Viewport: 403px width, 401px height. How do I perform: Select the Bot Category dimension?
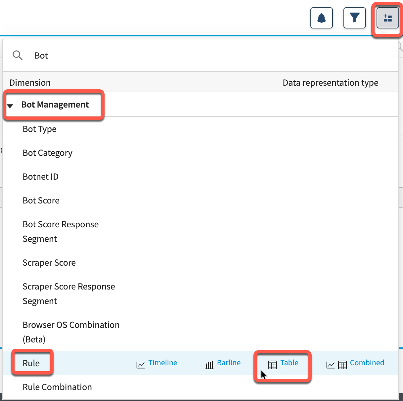pyautogui.click(x=47, y=153)
